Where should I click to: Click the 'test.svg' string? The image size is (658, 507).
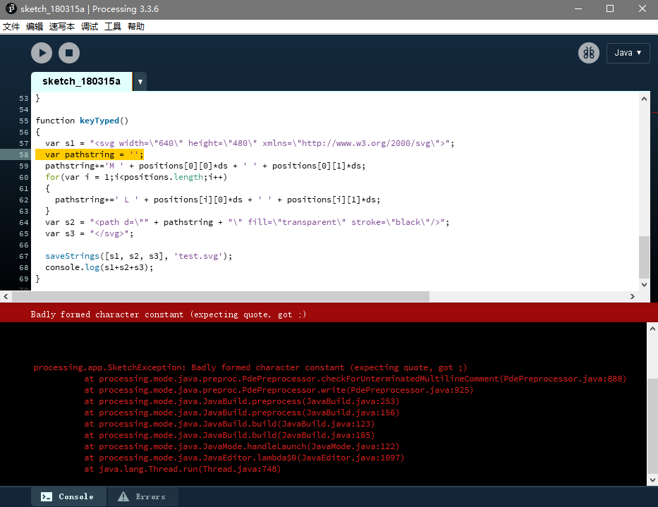click(x=198, y=256)
